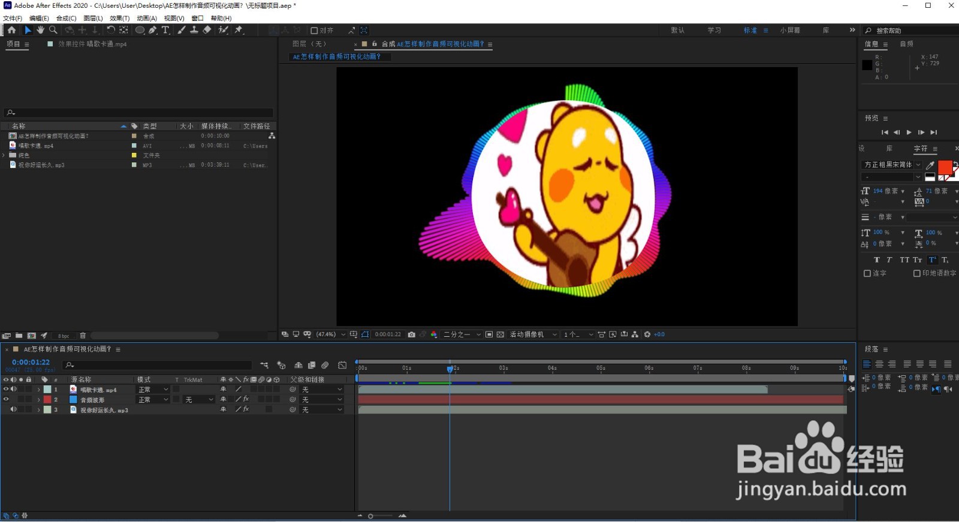Image resolution: width=959 pixels, height=522 pixels.
Task: Open the 活动摄像机 camera dropdown
Action: coord(532,334)
